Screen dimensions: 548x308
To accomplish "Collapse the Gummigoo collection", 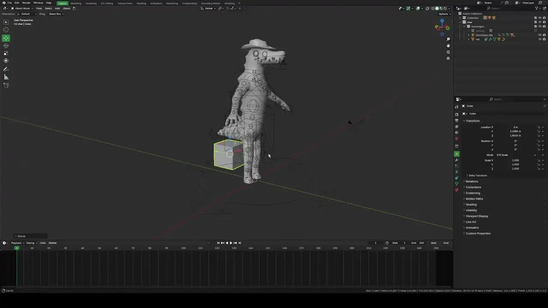I will click(x=464, y=26).
